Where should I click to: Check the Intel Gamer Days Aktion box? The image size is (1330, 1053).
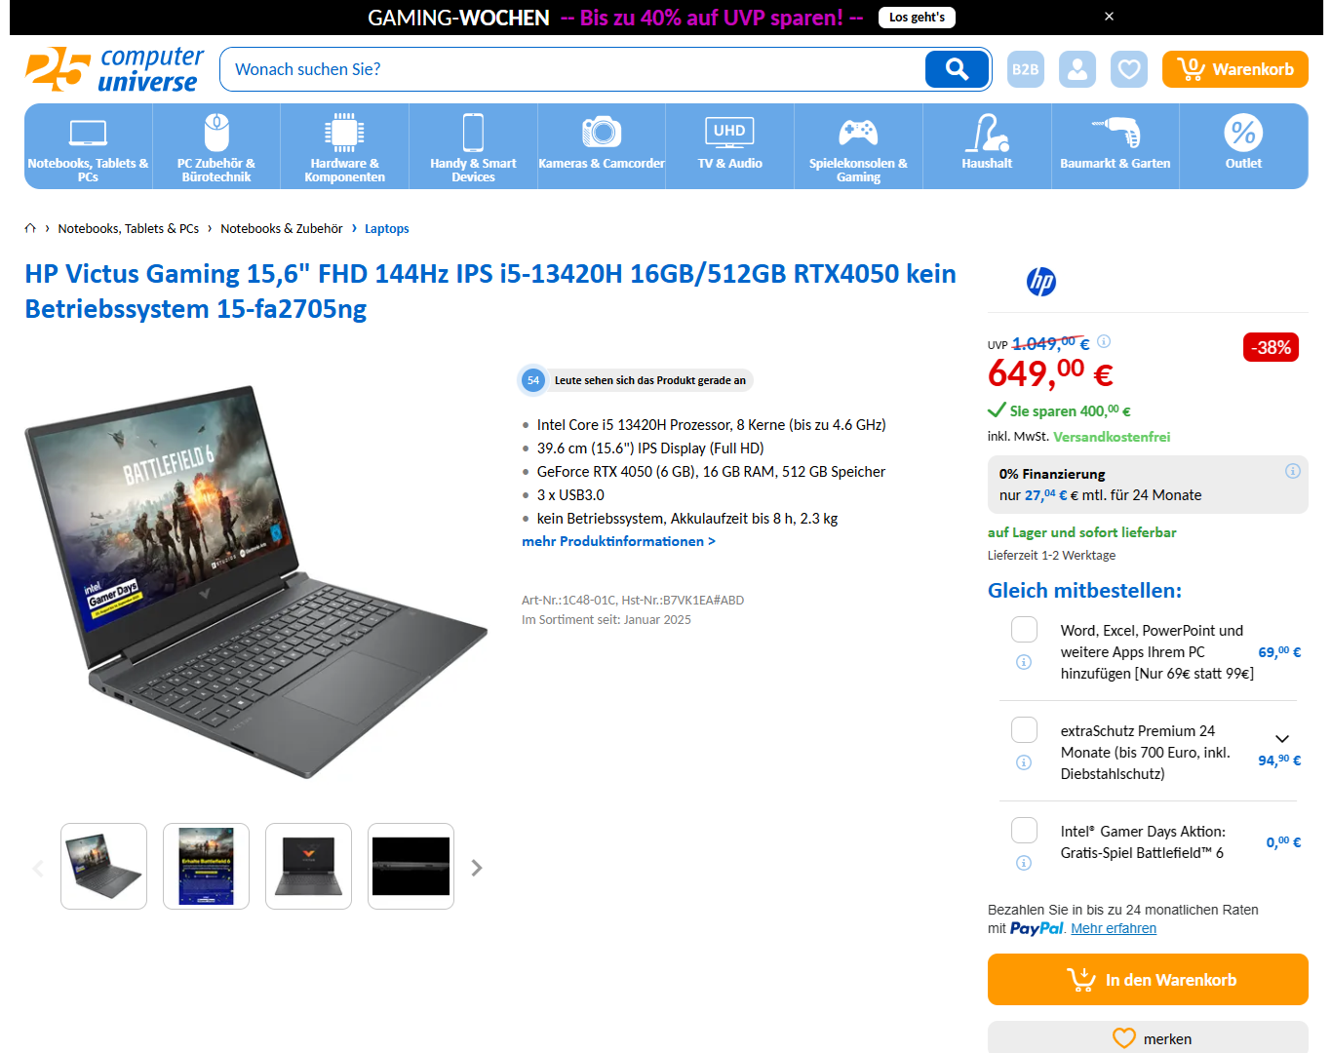[x=1024, y=830]
